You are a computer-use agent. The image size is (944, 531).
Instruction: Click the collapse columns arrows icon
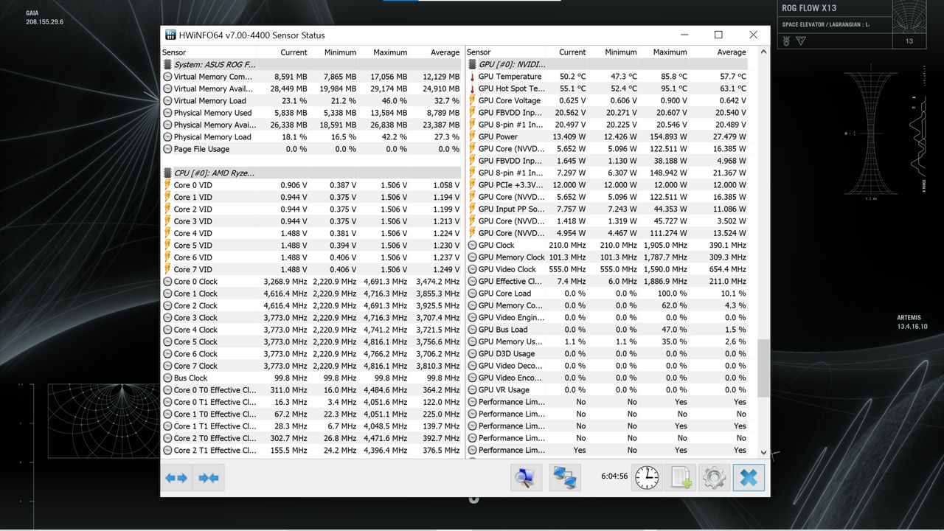point(209,478)
